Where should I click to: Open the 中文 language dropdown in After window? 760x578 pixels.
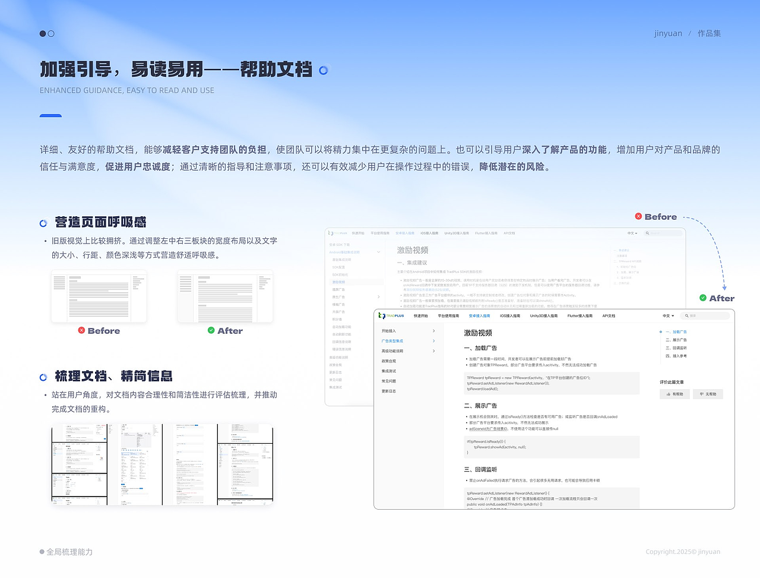pos(669,316)
